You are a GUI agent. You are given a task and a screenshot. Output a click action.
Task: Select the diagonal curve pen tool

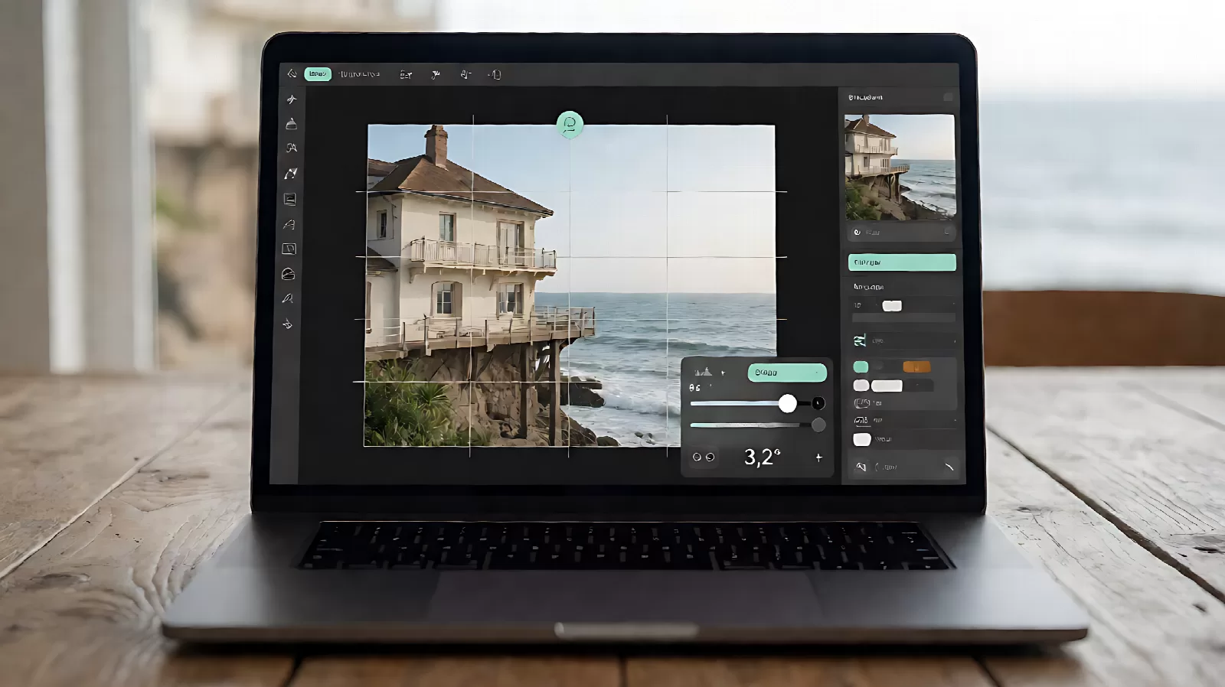[x=290, y=174]
